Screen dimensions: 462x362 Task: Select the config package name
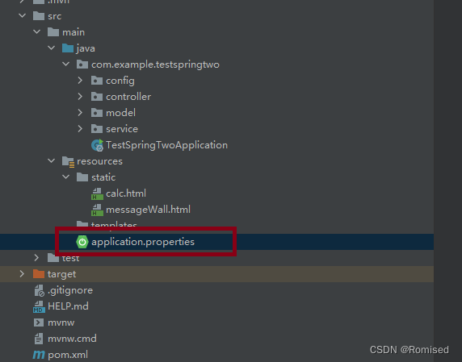coord(120,81)
